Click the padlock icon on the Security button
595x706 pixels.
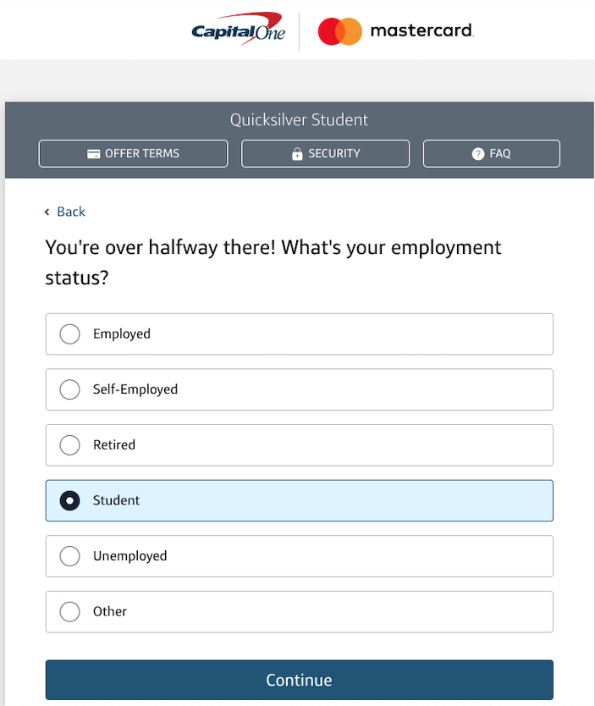297,153
